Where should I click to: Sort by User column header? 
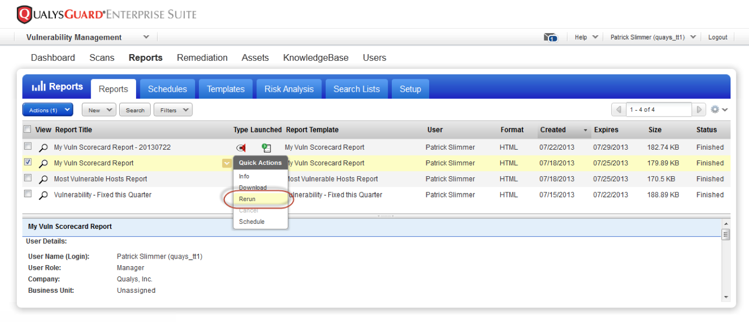[x=435, y=130]
